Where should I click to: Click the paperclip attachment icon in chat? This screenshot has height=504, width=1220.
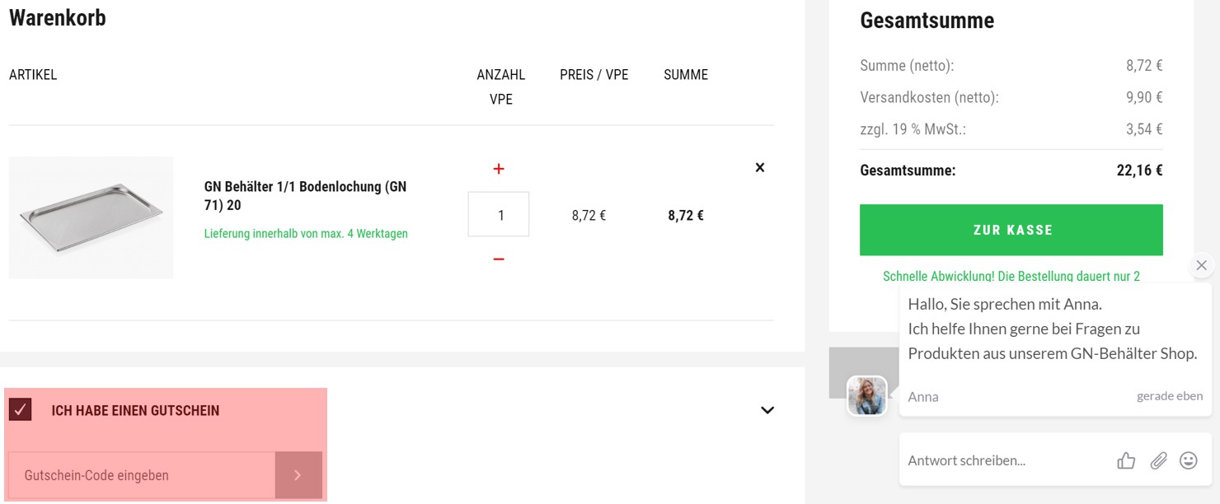1158,460
